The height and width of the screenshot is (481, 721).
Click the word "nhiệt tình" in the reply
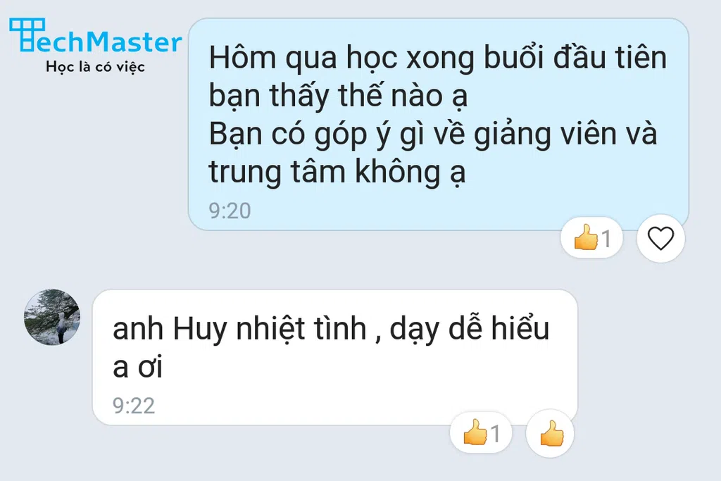pyautogui.click(x=301, y=330)
